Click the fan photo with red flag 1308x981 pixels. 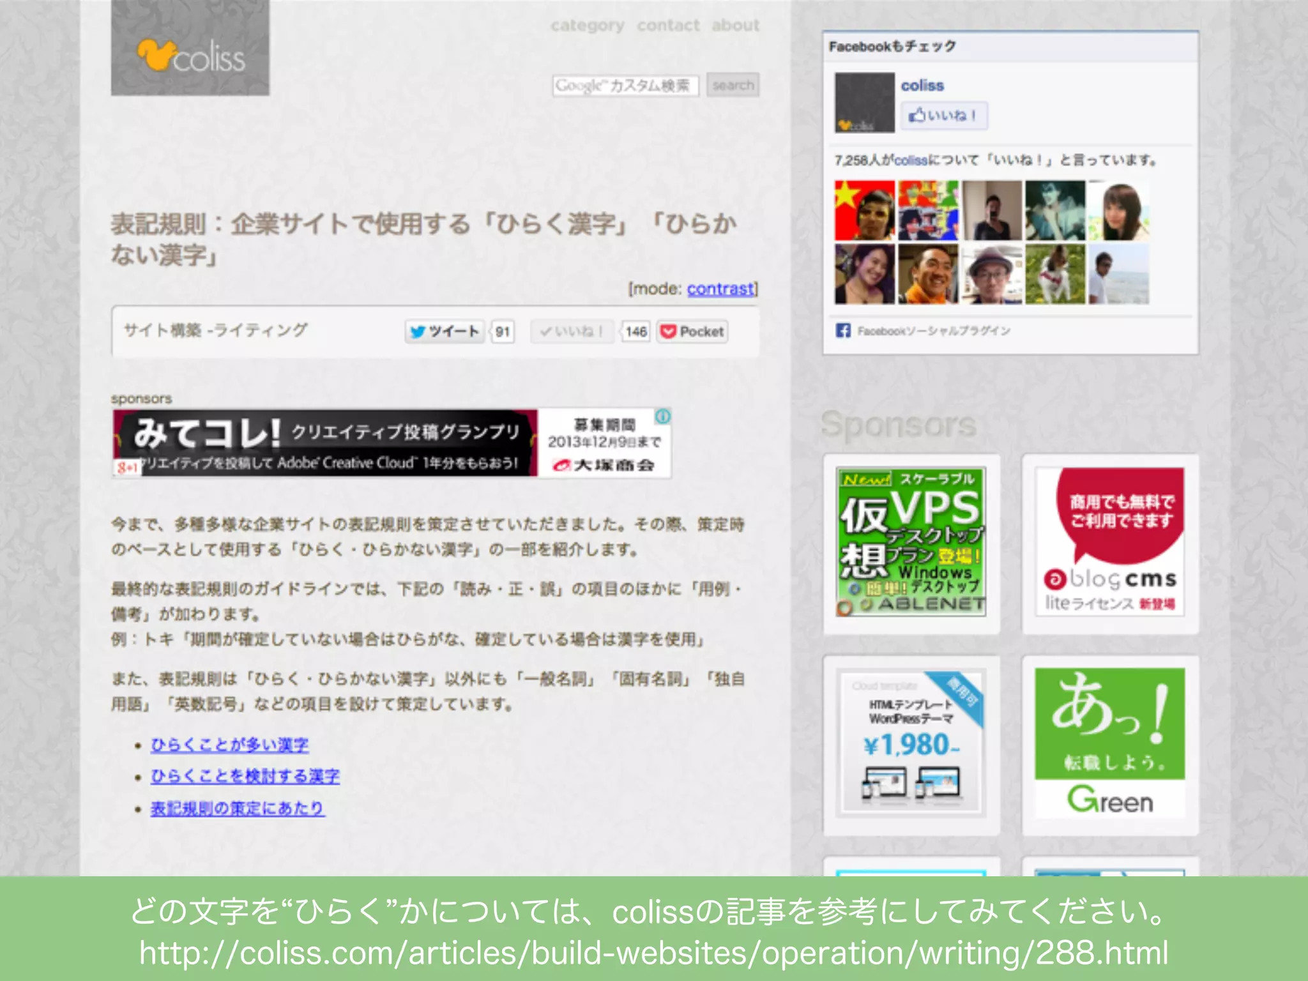pos(865,211)
